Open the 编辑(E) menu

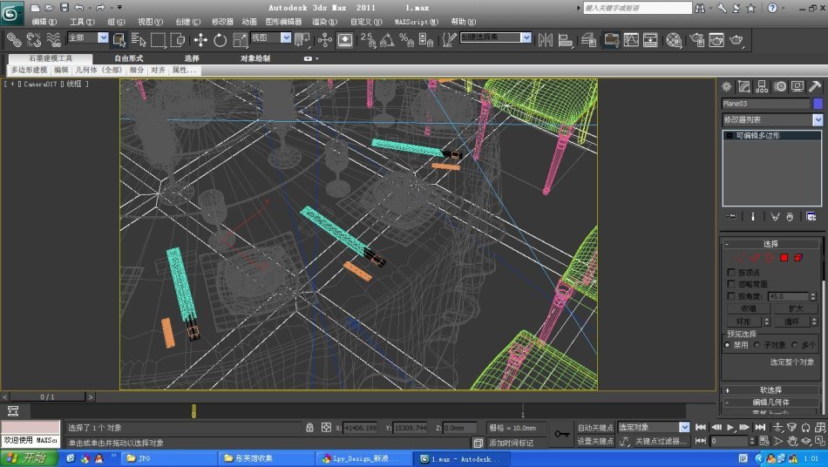[x=44, y=22]
